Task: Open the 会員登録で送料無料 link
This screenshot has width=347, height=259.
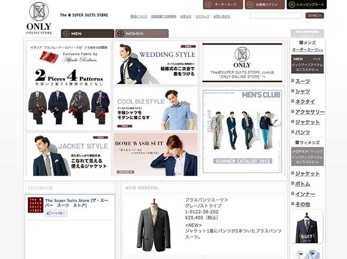Action: click(164, 16)
